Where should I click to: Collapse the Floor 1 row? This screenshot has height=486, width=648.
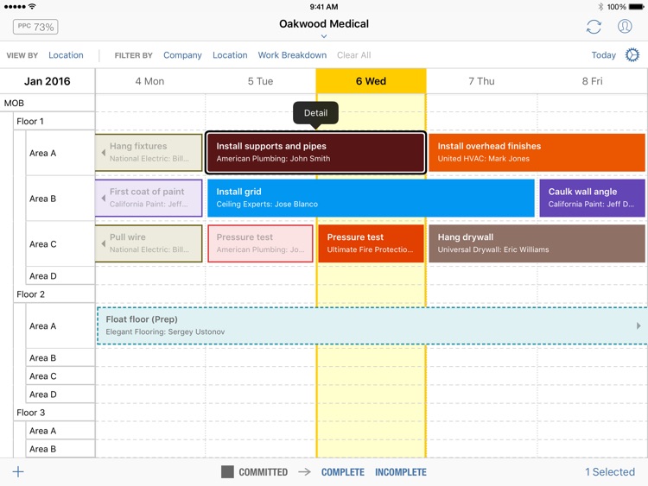[54, 122]
